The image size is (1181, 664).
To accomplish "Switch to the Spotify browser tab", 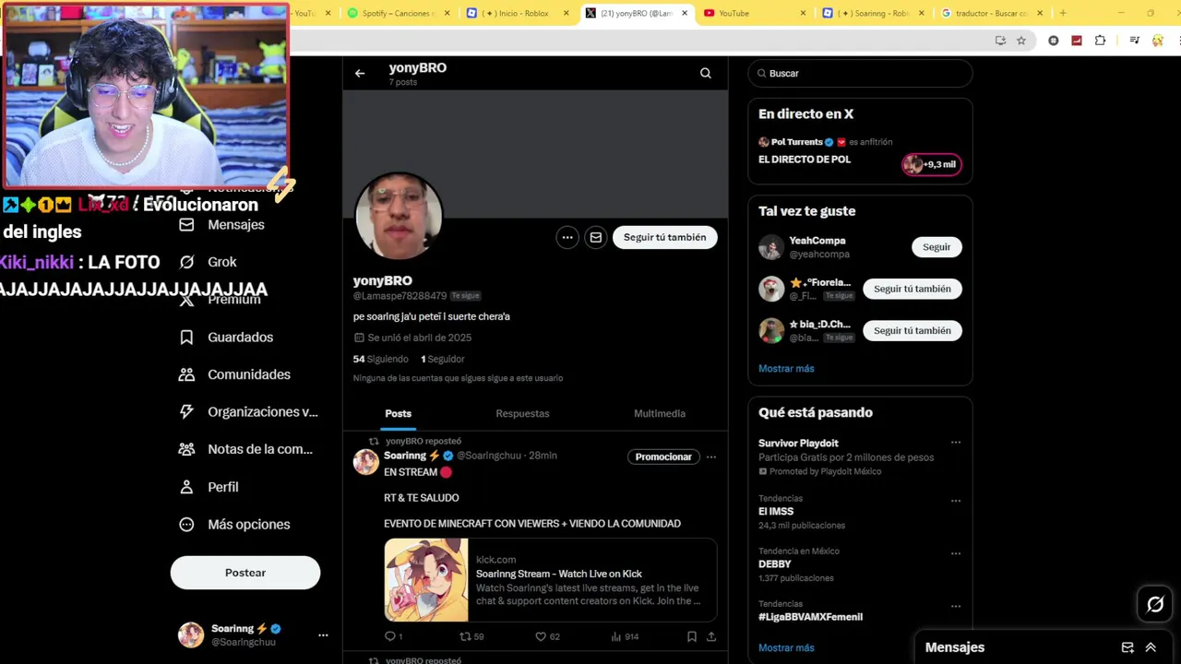I will click(399, 13).
